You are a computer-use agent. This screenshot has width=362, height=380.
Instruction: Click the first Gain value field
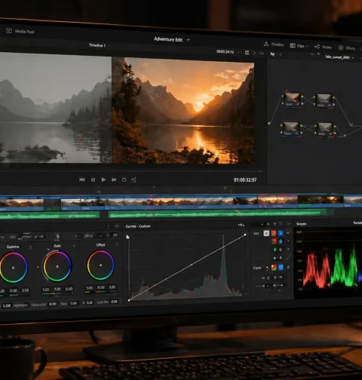(46, 290)
